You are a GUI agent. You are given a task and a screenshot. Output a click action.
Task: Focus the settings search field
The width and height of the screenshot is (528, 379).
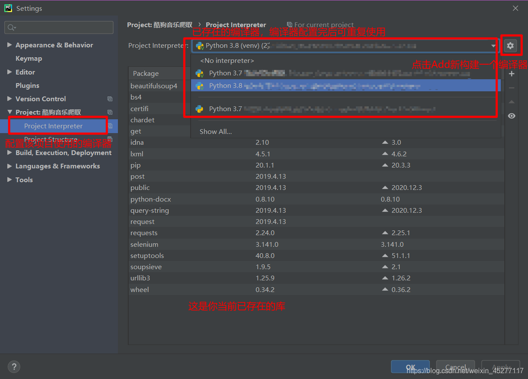pos(59,28)
